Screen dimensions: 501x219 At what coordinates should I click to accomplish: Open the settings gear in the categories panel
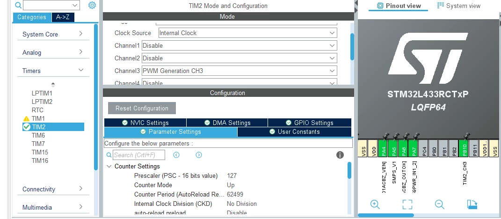pos(92,5)
